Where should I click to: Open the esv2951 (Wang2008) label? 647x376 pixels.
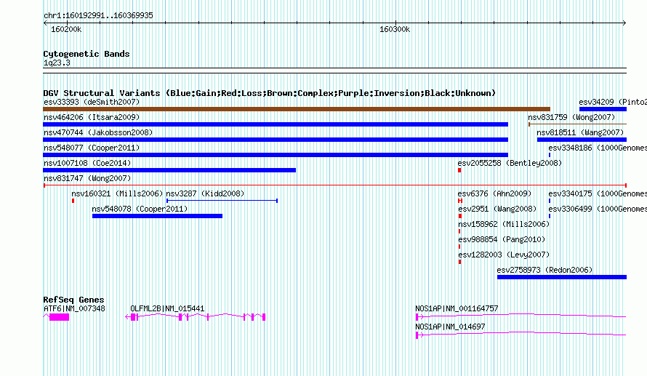tap(497, 209)
